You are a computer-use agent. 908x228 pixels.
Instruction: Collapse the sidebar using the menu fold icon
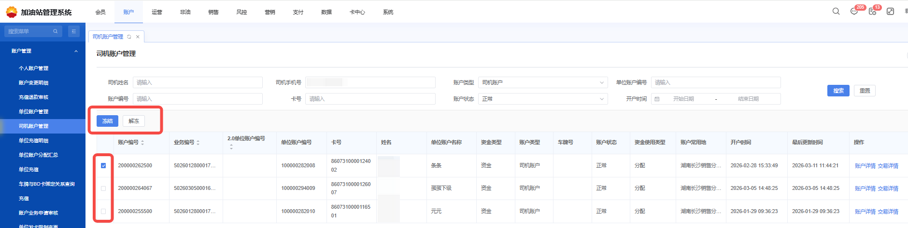click(74, 31)
